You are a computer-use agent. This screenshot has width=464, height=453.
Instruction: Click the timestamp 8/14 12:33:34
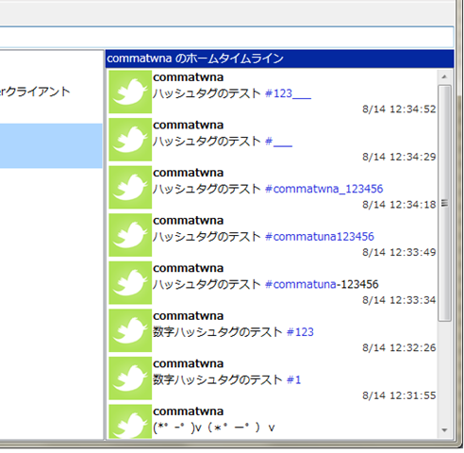tap(399, 300)
